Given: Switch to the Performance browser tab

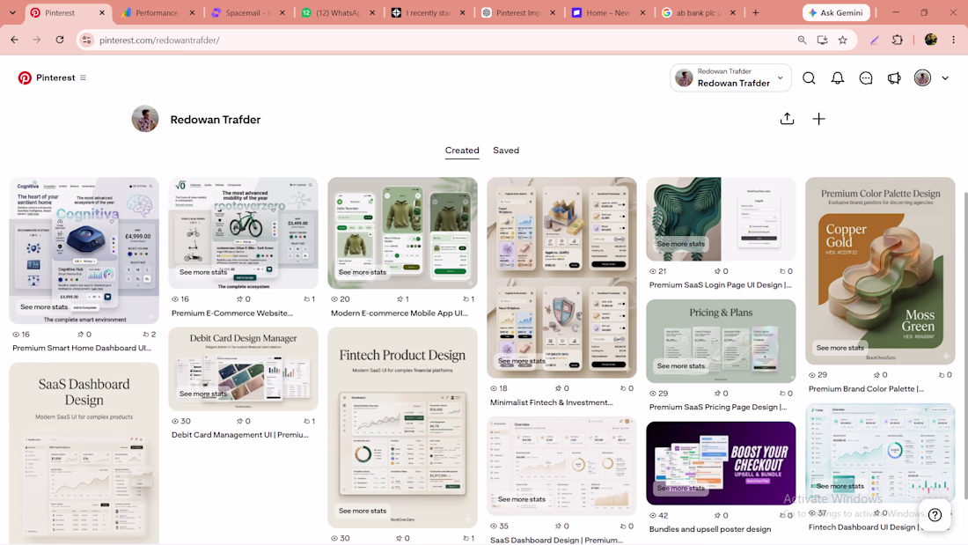Looking at the screenshot, I should point(158,12).
